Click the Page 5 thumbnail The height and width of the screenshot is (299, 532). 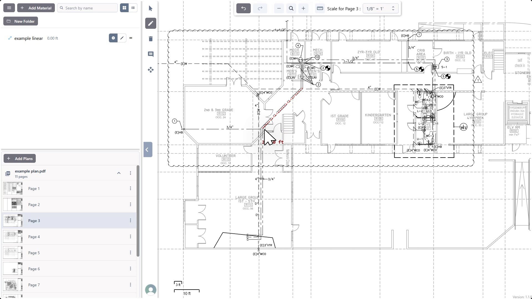click(13, 252)
